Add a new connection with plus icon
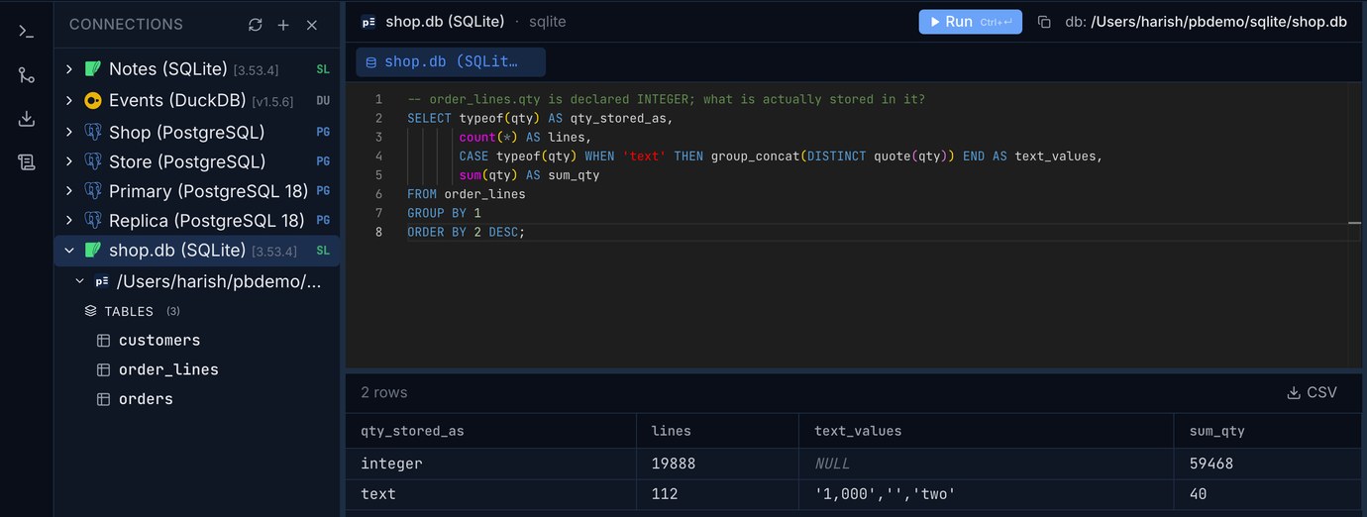The image size is (1367, 517). click(x=283, y=25)
